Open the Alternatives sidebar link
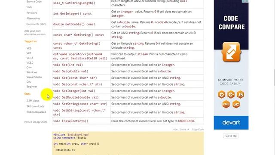This screenshot has height=155, width=275. point(33,19)
